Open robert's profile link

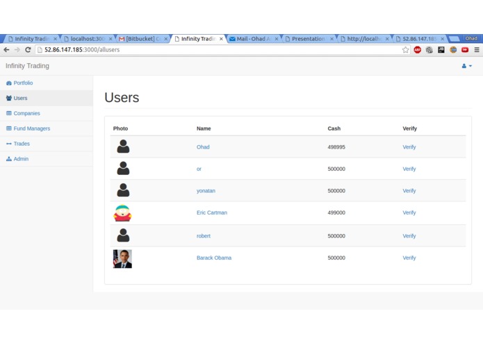click(x=204, y=236)
